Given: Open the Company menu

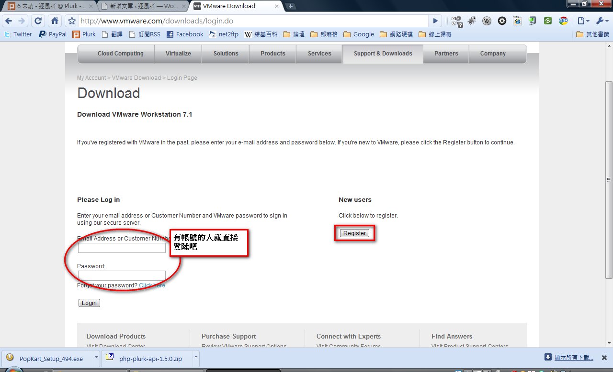Looking at the screenshot, I should [x=493, y=54].
